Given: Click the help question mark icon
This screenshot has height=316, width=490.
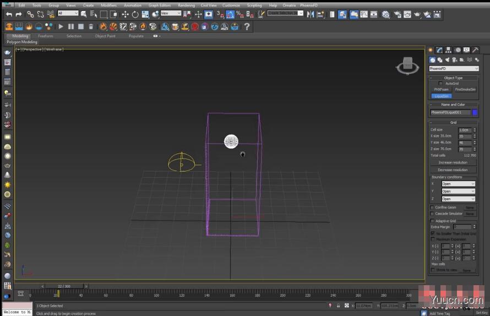Looking at the screenshot, I should pos(247,26).
